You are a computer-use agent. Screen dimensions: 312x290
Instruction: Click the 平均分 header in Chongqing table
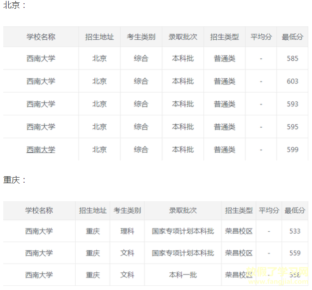coord(269,210)
